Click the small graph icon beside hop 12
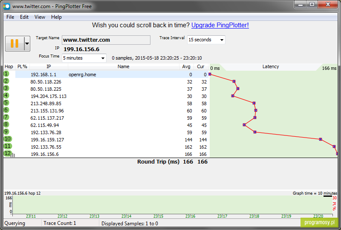Image resolution: width=341 pixels, height=230 pixels. coord(13,155)
